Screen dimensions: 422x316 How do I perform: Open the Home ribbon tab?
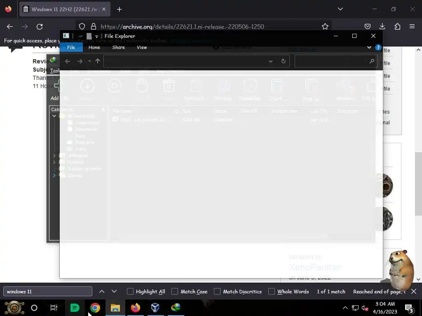click(94, 47)
